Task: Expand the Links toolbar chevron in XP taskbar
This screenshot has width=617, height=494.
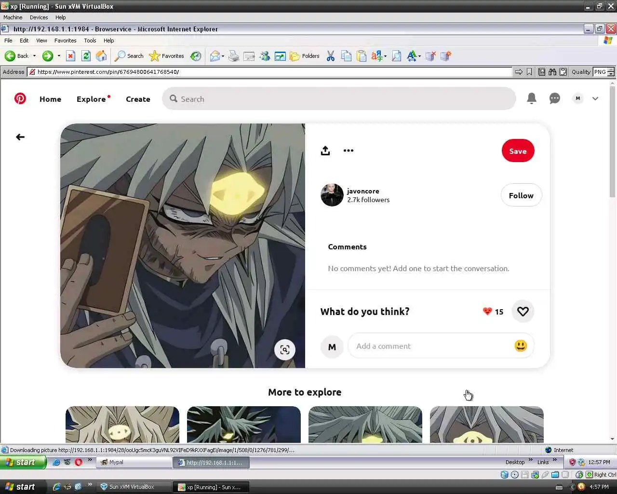Action: click(555, 460)
